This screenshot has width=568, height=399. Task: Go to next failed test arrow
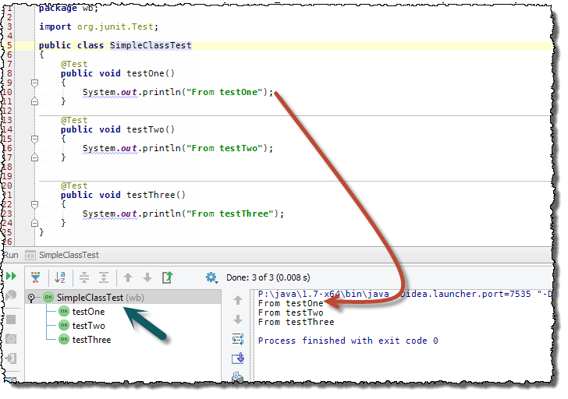click(x=147, y=277)
